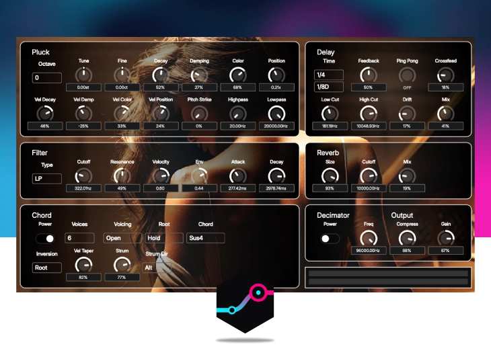Click the Filter Attack knob
This screenshot has height=363, width=491.
(x=237, y=176)
